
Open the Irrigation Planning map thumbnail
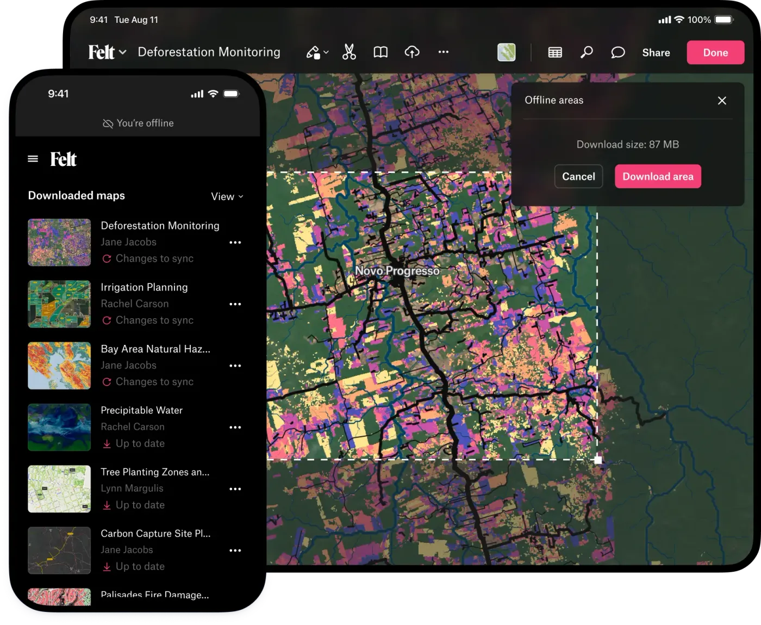pyautogui.click(x=59, y=304)
